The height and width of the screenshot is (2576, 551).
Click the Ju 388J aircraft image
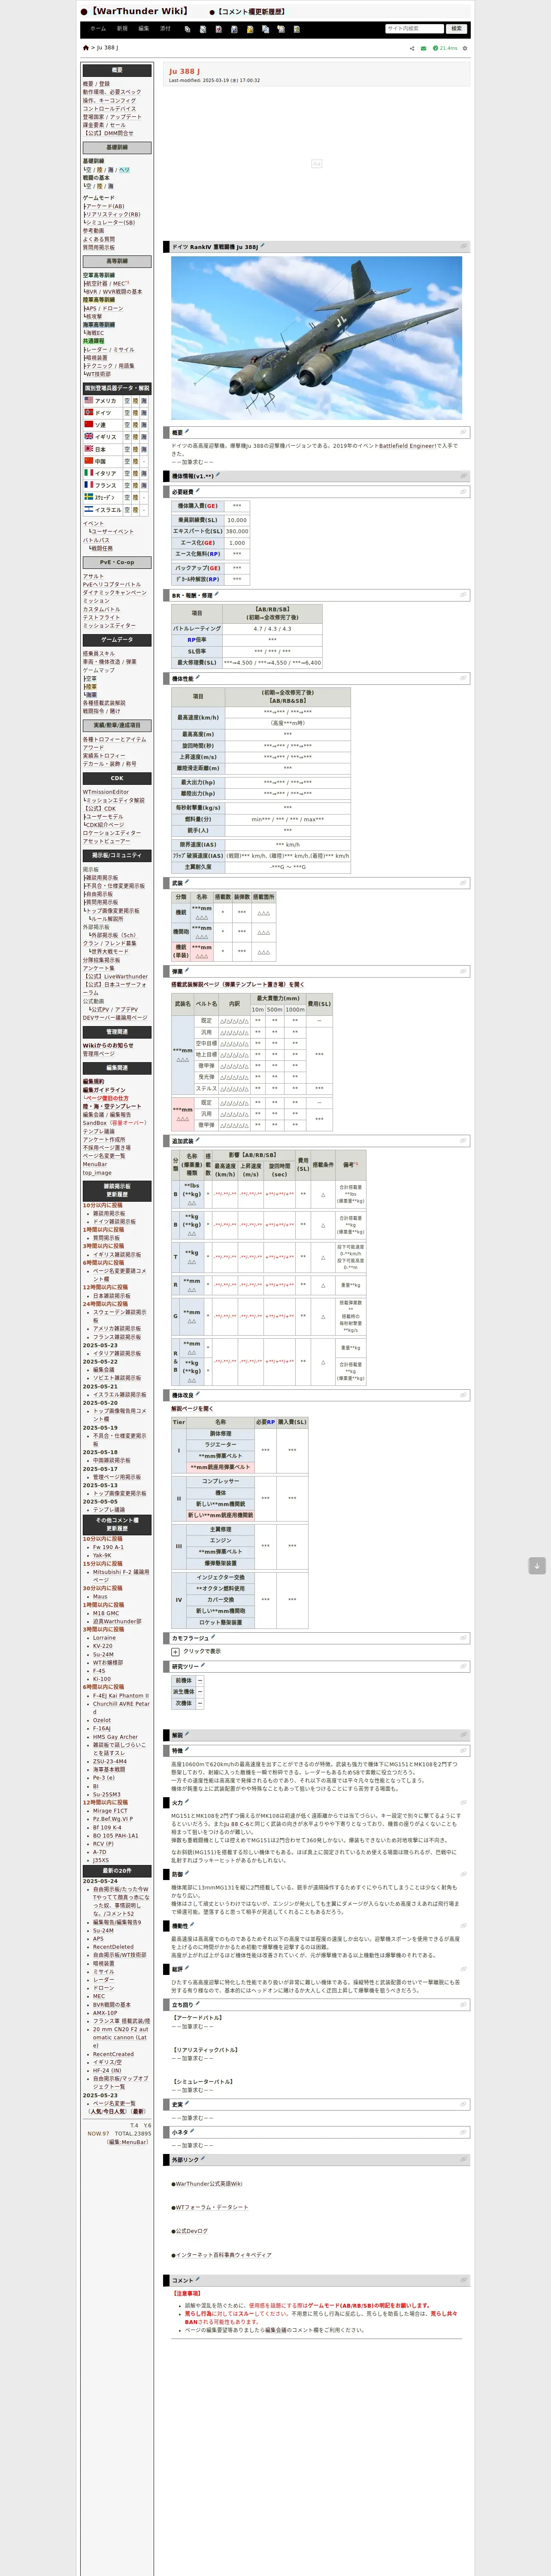click(316, 338)
